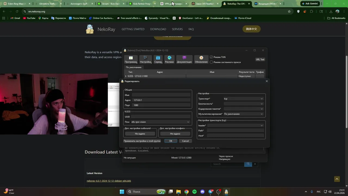The height and width of the screenshot is (196, 348).
Task: Click the blue search icon button on the webpage
Action: pyautogui.click(x=248, y=164)
